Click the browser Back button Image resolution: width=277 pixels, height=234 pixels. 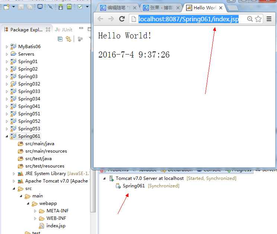point(101,19)
